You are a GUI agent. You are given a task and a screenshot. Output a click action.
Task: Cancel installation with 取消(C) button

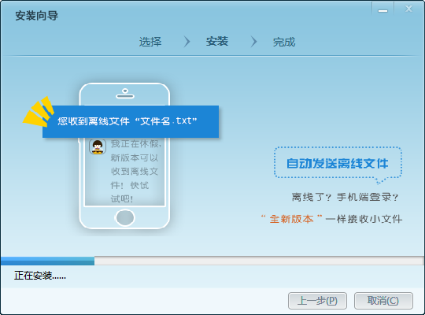point(383,301)
